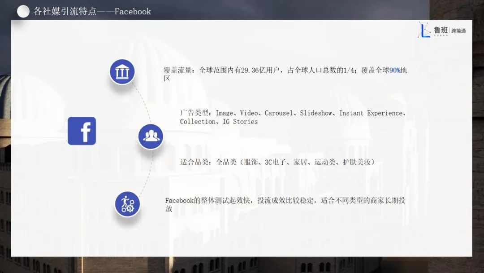The width and height of the screenshot is (484, 273).
Task: Click the group of people icon
Action: (x=151, y=136)
